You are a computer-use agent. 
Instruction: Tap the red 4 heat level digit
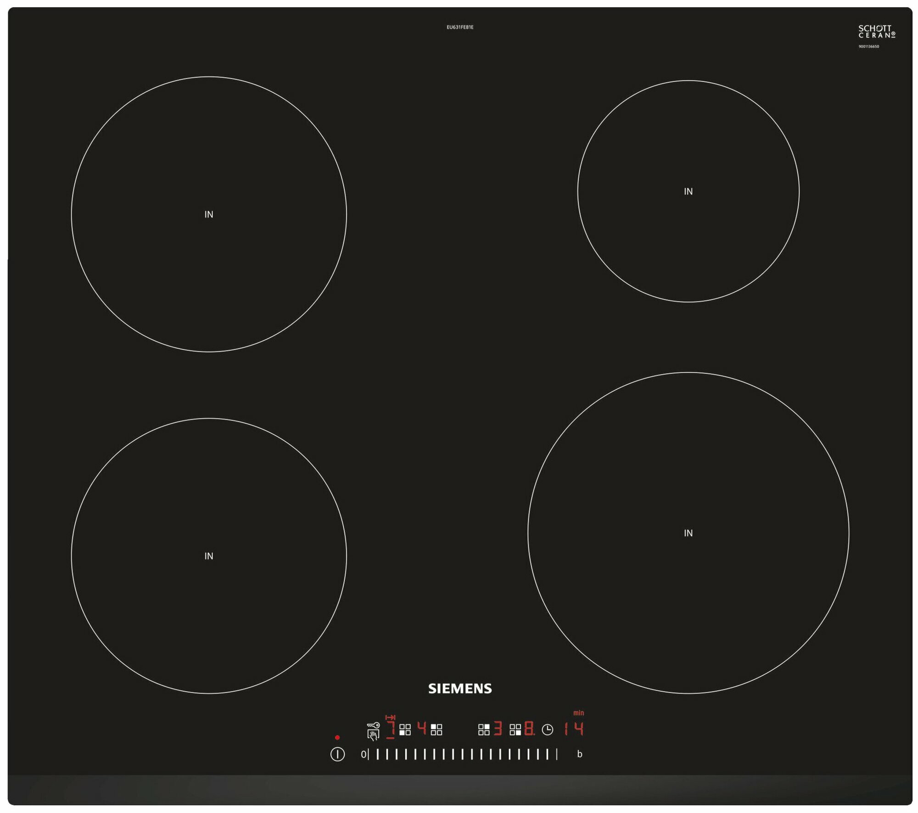tap(422, 728)
